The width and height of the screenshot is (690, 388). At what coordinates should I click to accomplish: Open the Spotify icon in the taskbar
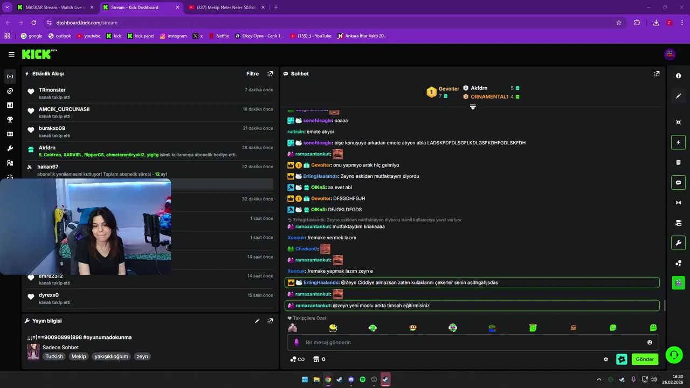[x=362, y=379]
